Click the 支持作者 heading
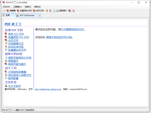 [11, 82]
